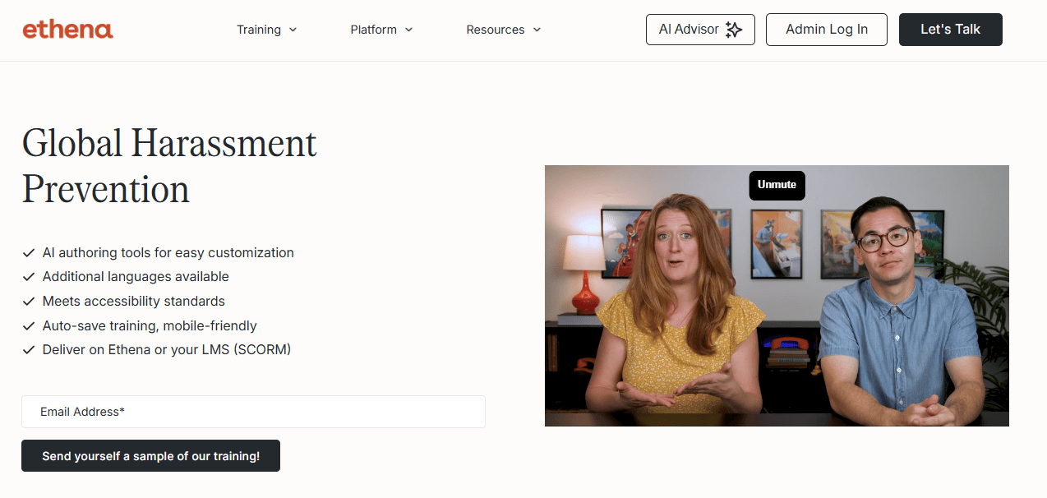Screen dimensions: 1047x498
Task: Click inside the Email Address field
Action: pyautogui.click(x=253, y=412)
